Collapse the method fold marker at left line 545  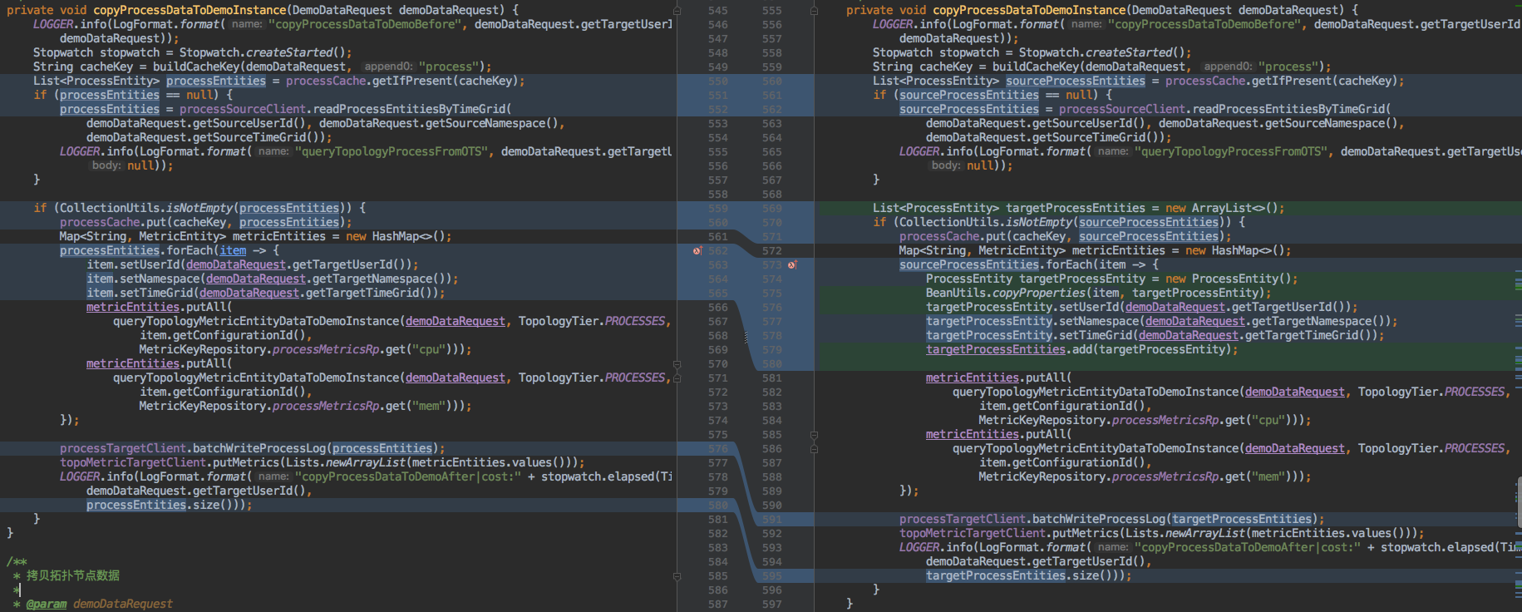[x=677, y=11]
